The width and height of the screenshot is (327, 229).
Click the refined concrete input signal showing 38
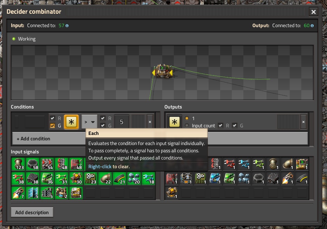(33, 179)
